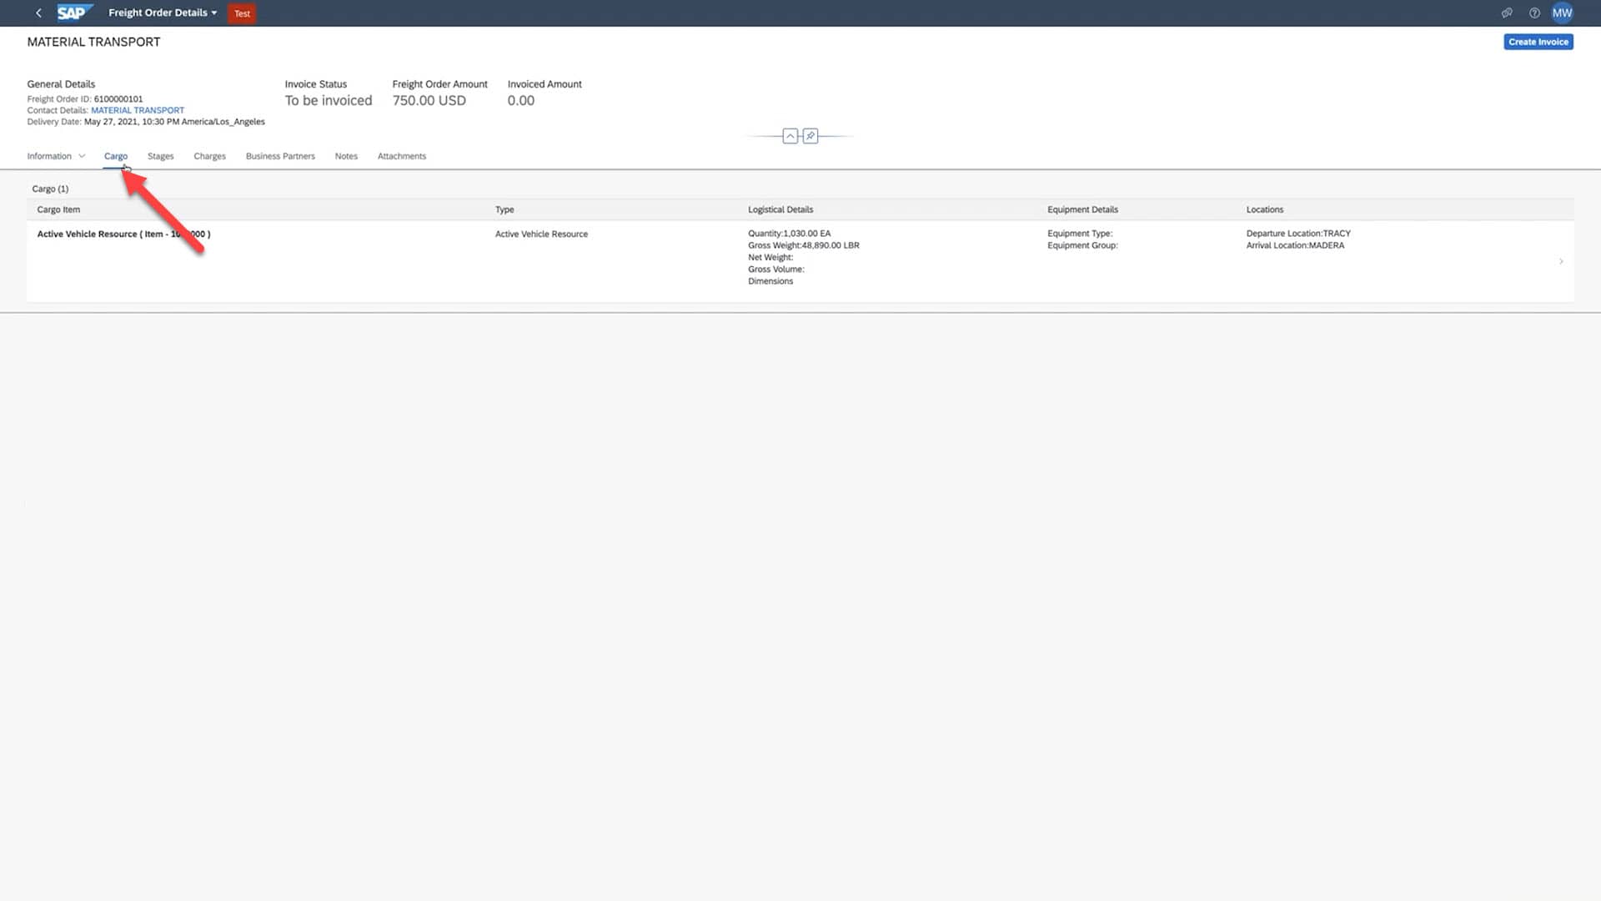
Task: Open the Charges tab
Action: click(210, 156)
